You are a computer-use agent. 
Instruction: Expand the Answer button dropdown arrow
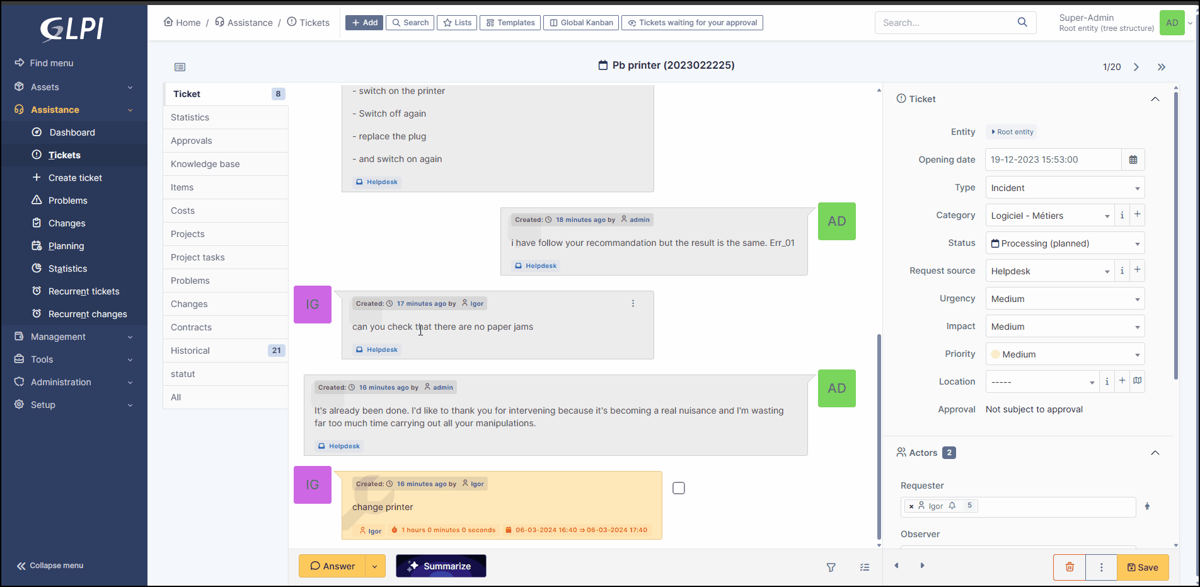[x=375, y=566]
